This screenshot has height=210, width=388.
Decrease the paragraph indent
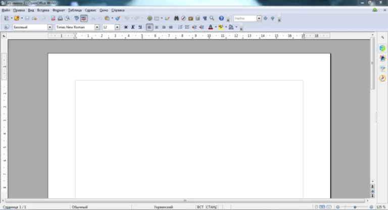point(195,27)
